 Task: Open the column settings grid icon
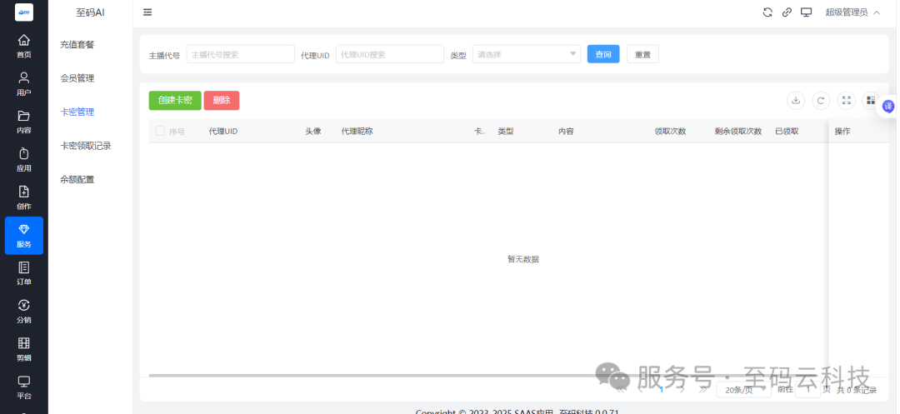pos(871,100)
